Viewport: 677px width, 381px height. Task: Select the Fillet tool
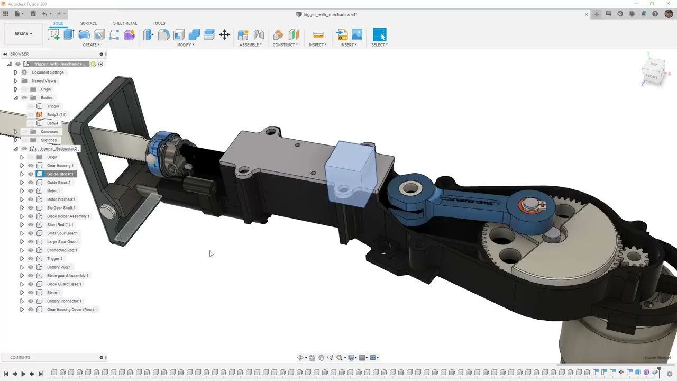point(163,35)
